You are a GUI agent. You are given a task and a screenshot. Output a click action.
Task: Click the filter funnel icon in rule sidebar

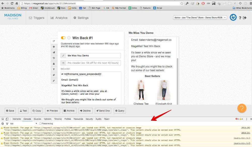[54, 69]
